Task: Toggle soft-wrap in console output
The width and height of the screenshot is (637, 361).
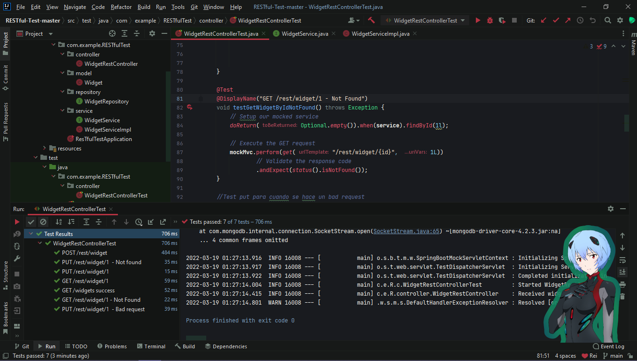Action: [x=622, y=260]
